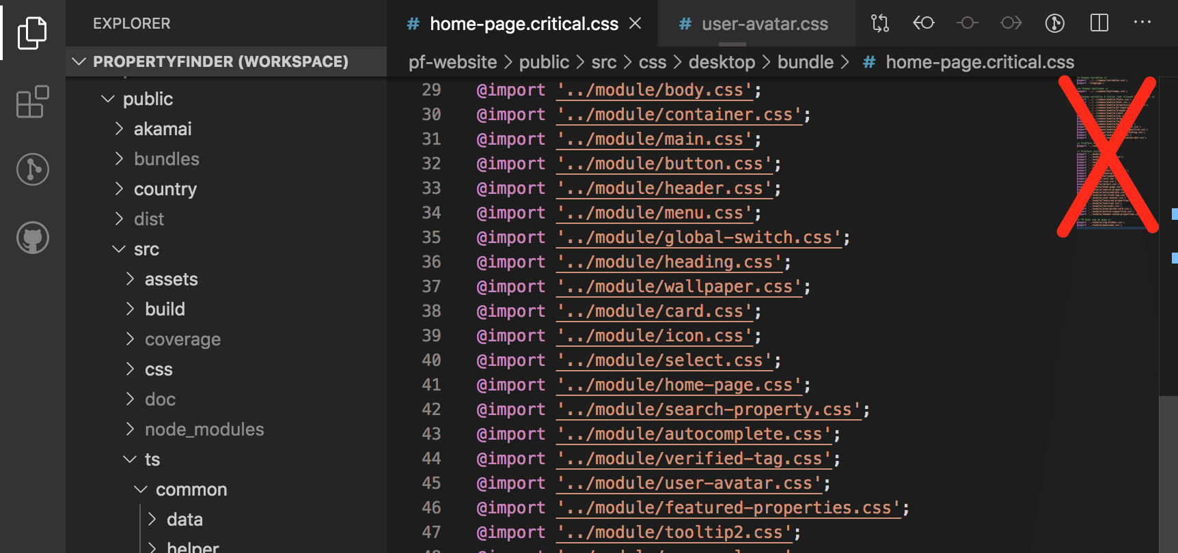Collapse the src folder in tree

(146, 249)
